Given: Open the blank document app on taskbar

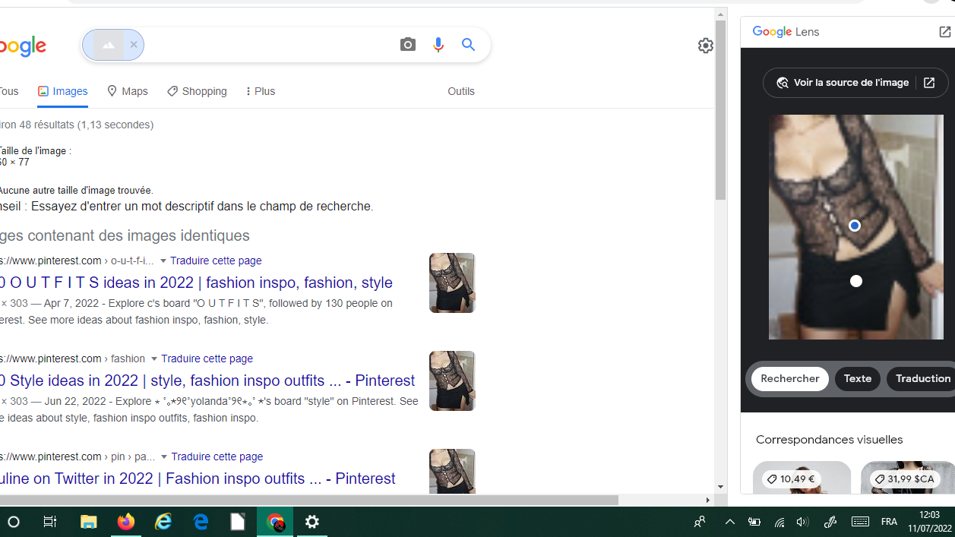Looking at the screenshot, I should tap(238, 522).
